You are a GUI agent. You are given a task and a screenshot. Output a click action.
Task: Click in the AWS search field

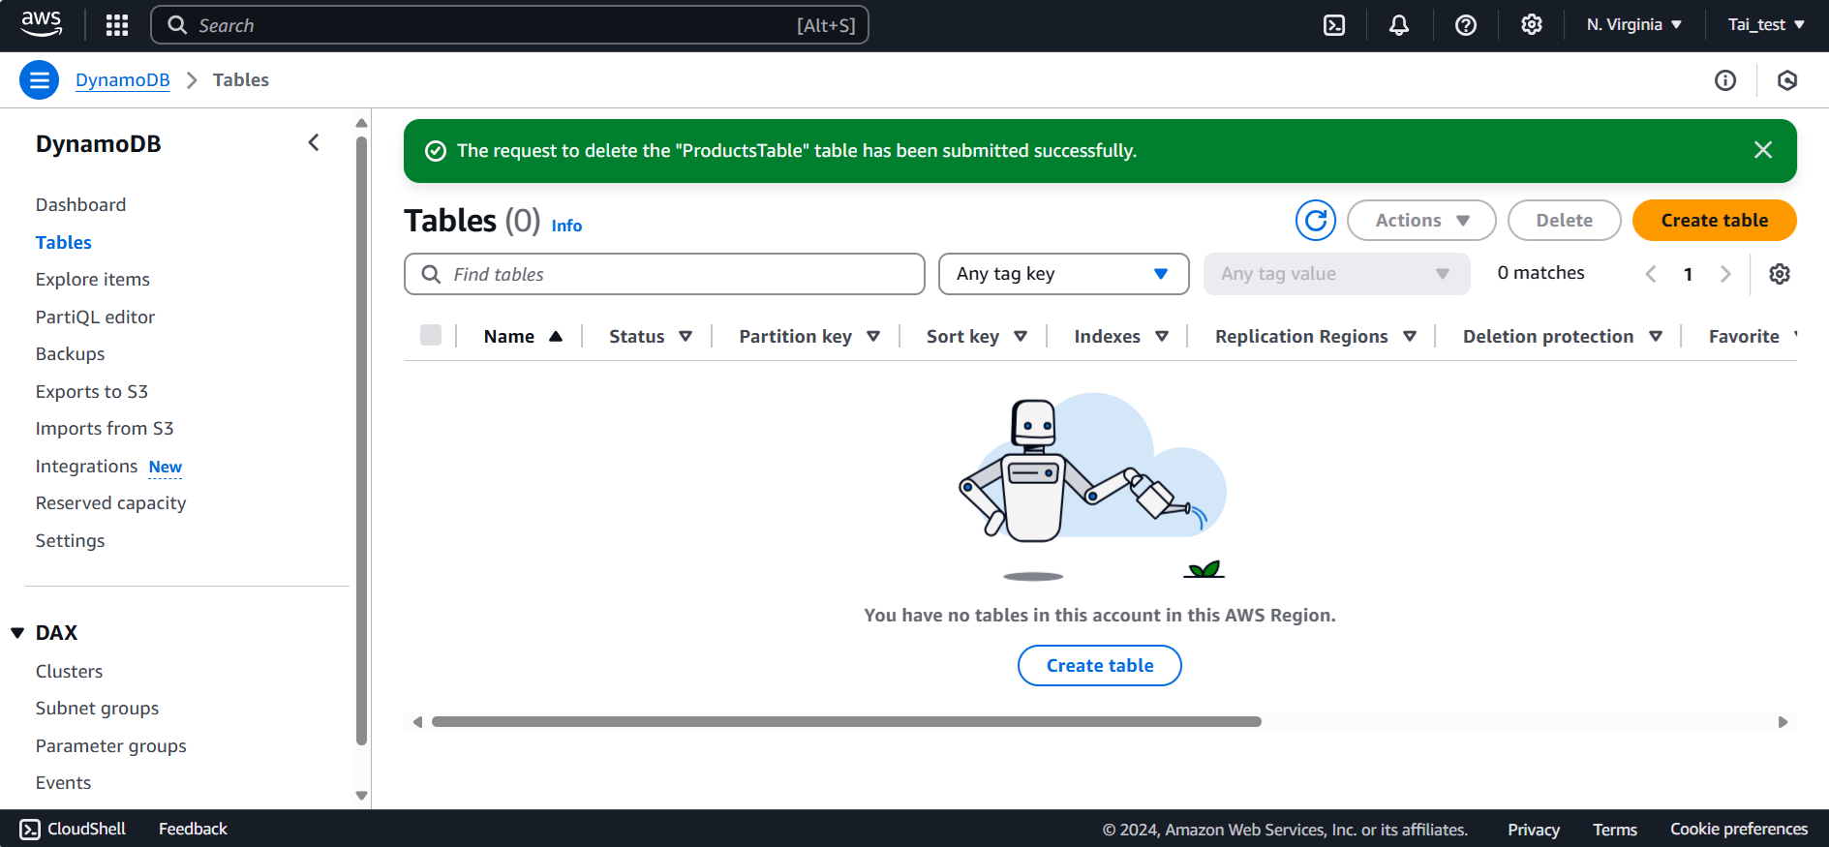509,25
